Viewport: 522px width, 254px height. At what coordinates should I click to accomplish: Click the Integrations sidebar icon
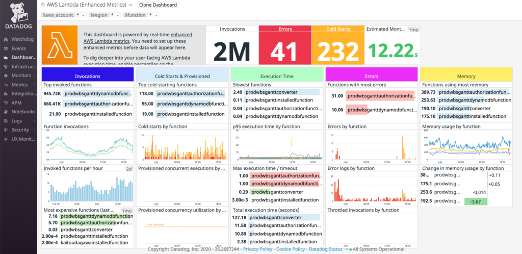click(x=6, y=93)
